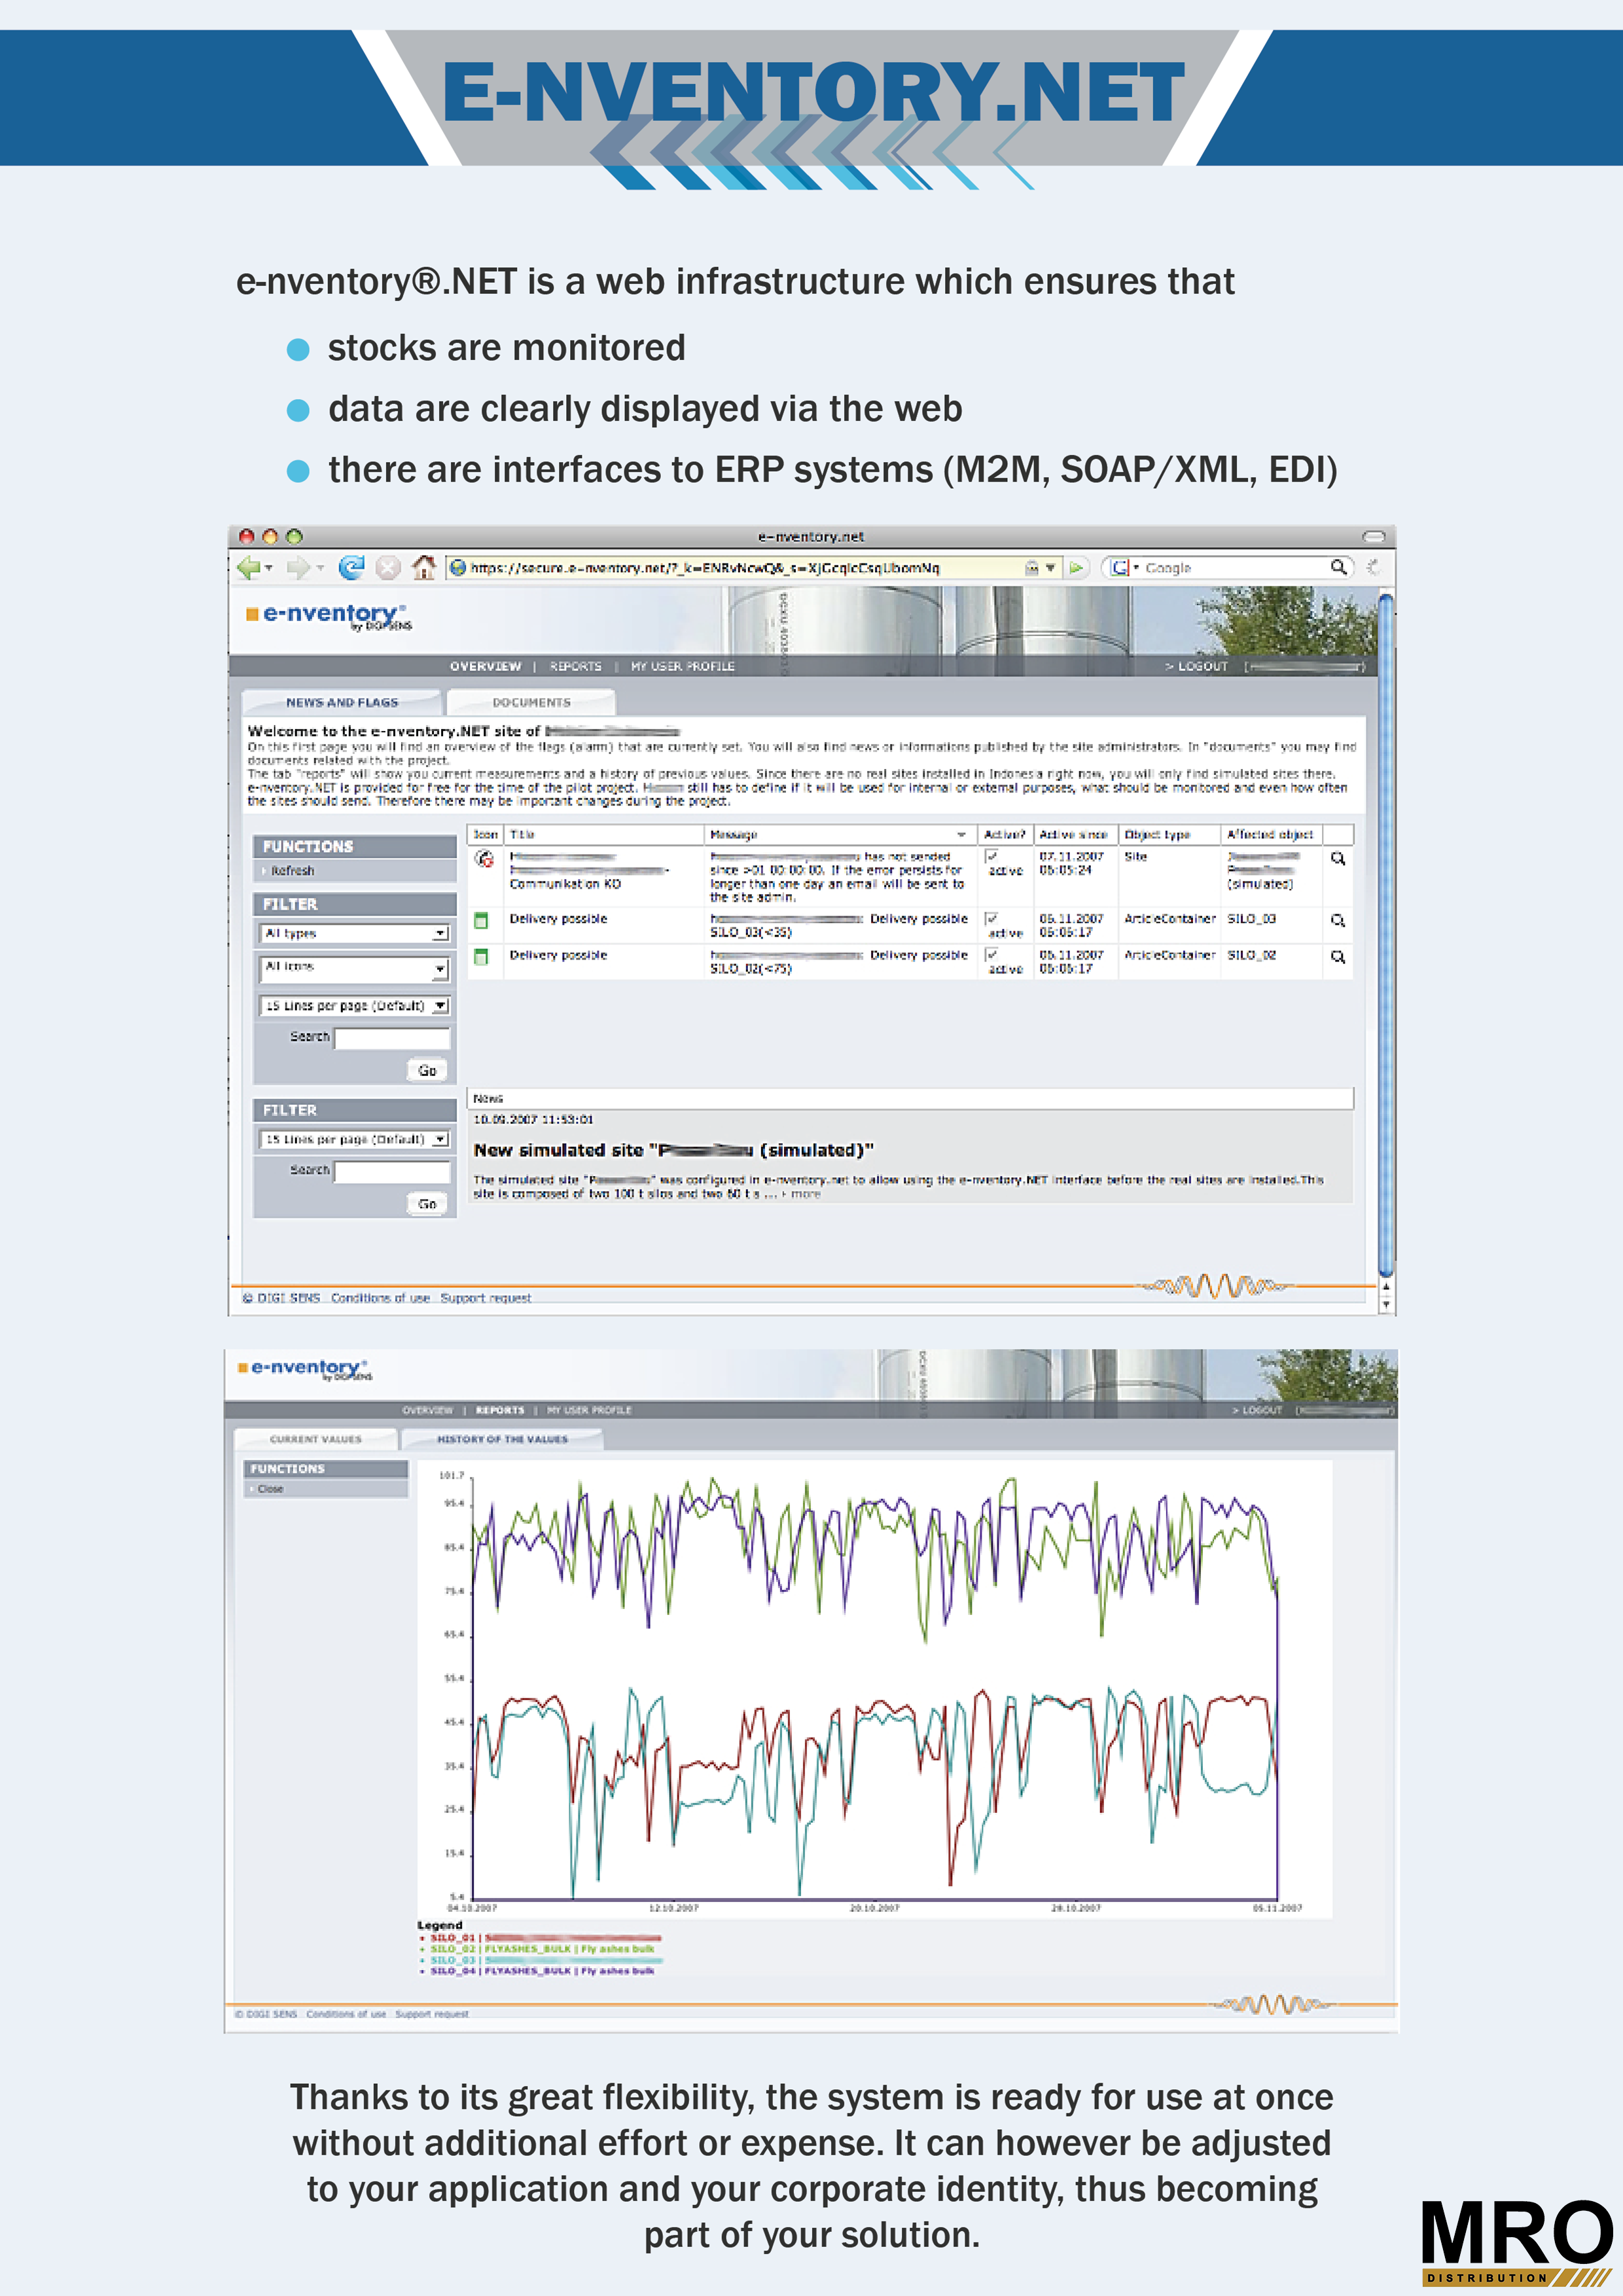Image resolution: width=1623 pixels, height=2296 pixels.
Task: Open Support request link in browser page footer
Action: point(486,1298)
